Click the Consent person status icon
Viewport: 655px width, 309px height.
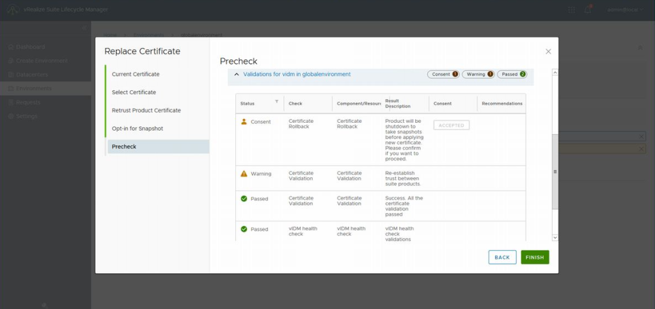(x=244, y=122)
